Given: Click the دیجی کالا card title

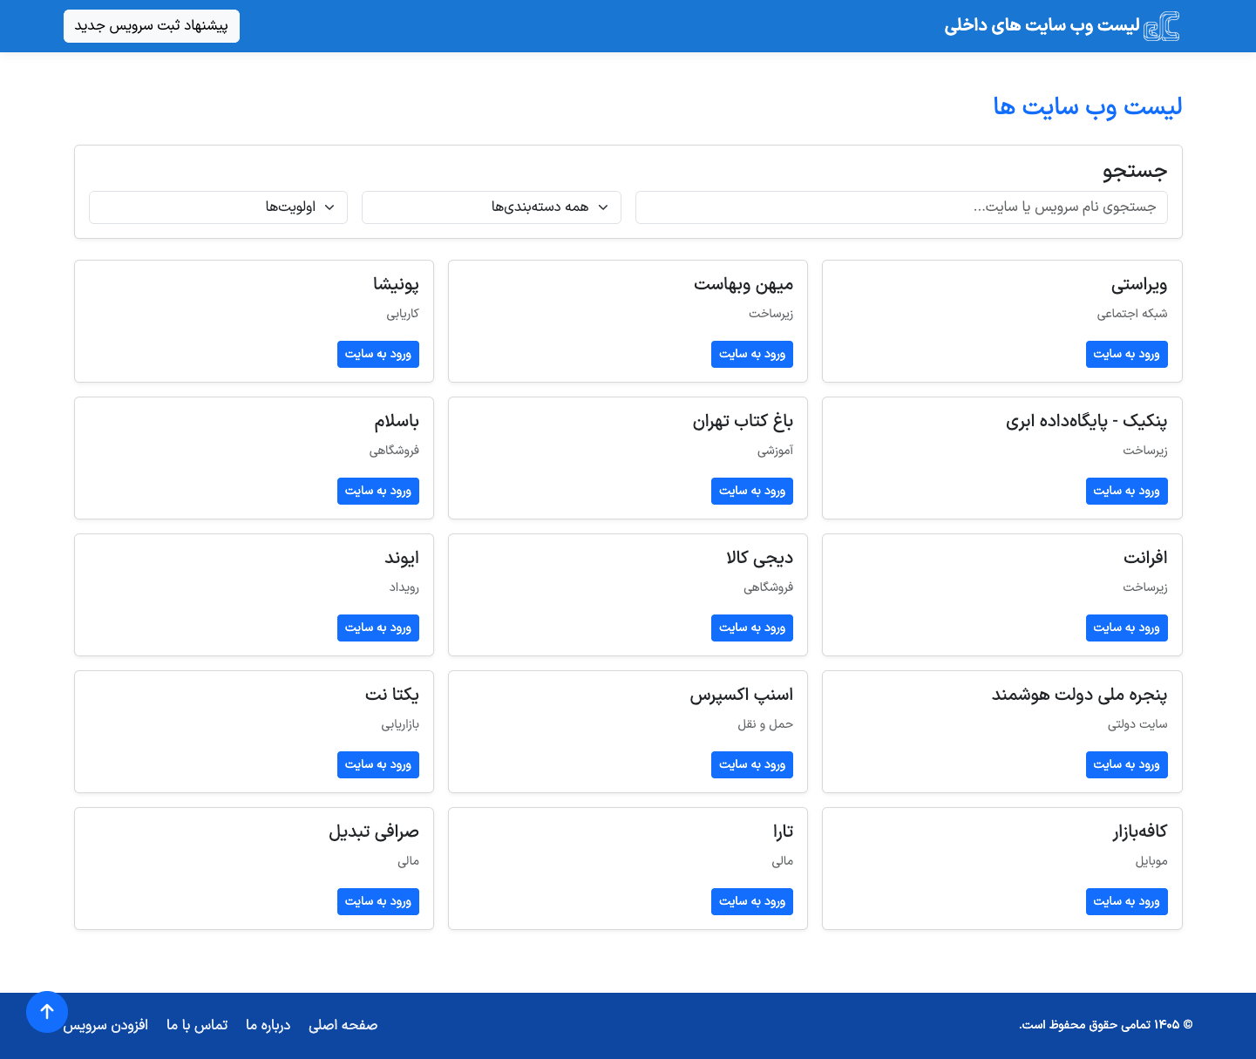Looking at the screenshot, I should (x=760, y=558).
